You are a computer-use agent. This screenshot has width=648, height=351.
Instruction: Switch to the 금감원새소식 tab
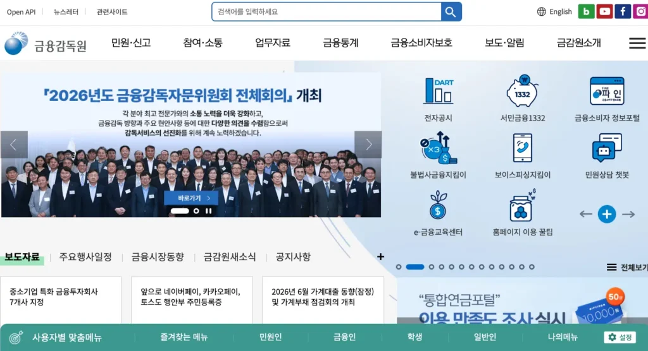point(230,257)
